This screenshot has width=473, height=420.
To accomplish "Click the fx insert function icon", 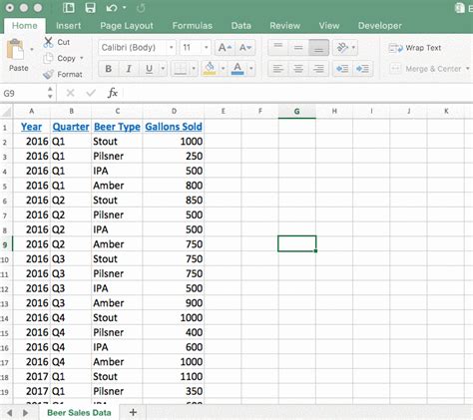I will point(113,93).
